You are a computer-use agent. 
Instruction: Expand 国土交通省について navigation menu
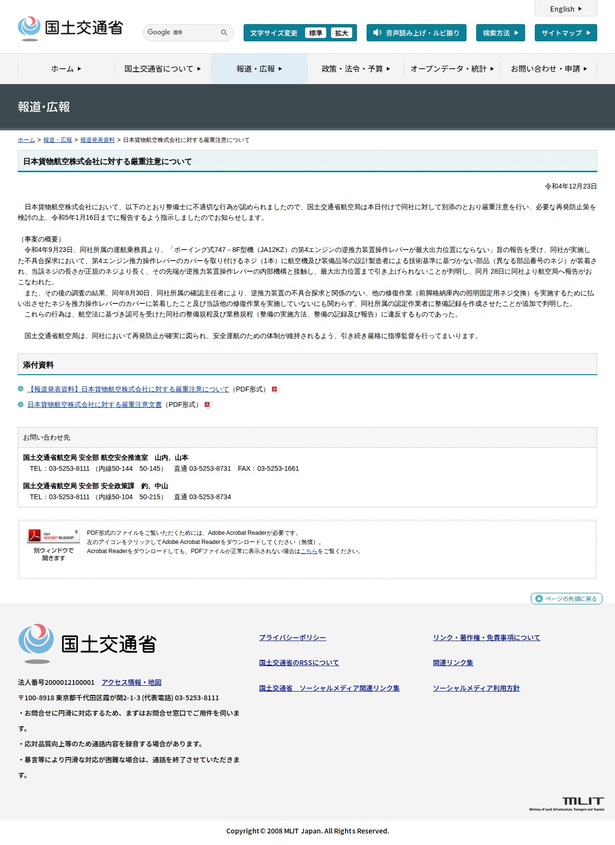[163, 69]
